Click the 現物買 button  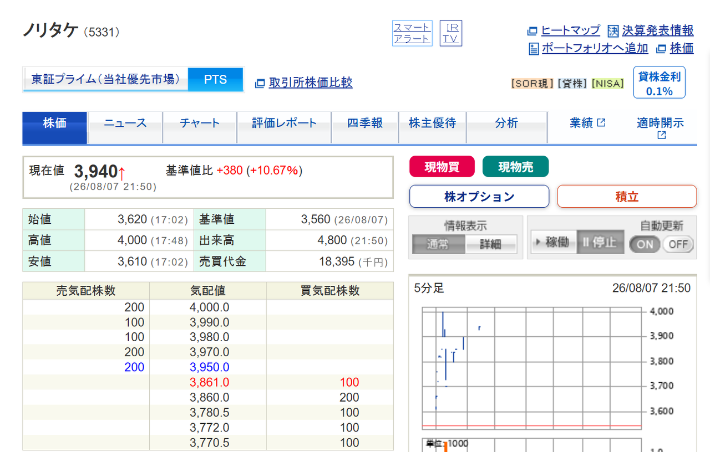(442, 167)
